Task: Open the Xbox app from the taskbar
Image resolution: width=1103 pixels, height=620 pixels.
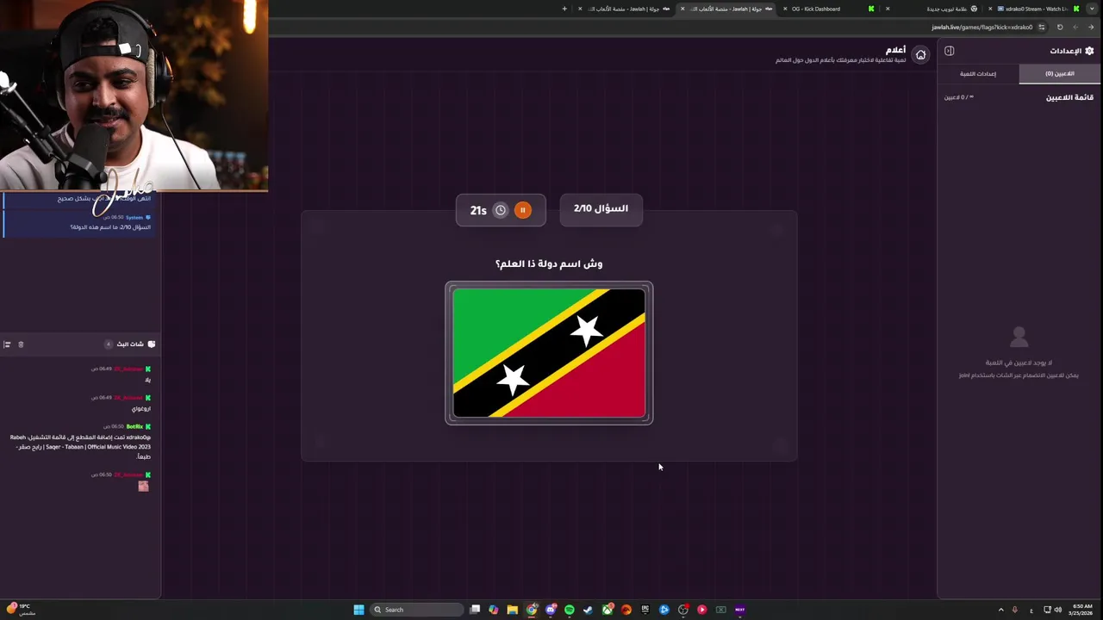Action: click(608, 610)
